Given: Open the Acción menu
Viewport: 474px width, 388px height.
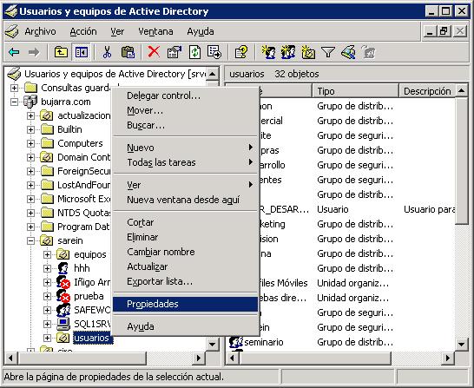Looking at the screenshot, I should click(x=83, y=31).
